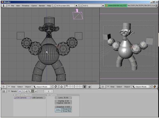Open the SCR:screen.001 screen selector
The width and height of the screenshot is (159, 118).
click(x=64, y=6)
